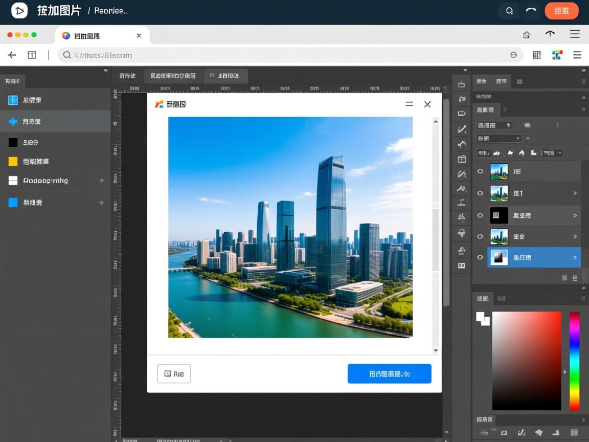The image size is (589, 442).
Task: Click the blue confirm button in the dialog
Action: pyautogui.click(x=389, y=374)
